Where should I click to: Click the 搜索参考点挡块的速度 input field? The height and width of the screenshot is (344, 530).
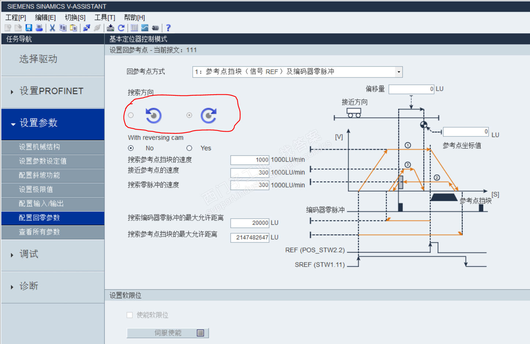point(250,160)
